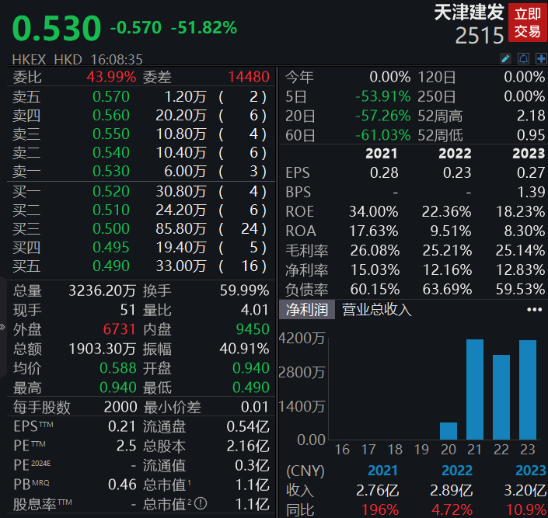Select 卖二 ask price 0.540
This screenshot has width=548, height=518.
coord(111,153)
